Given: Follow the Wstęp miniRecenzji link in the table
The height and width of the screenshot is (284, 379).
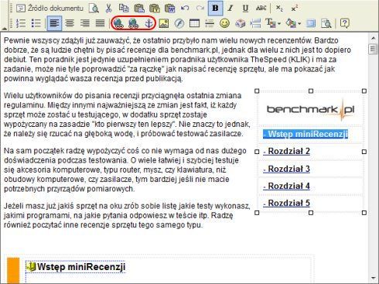Looking at the screenshot, I should pos(306,134).
